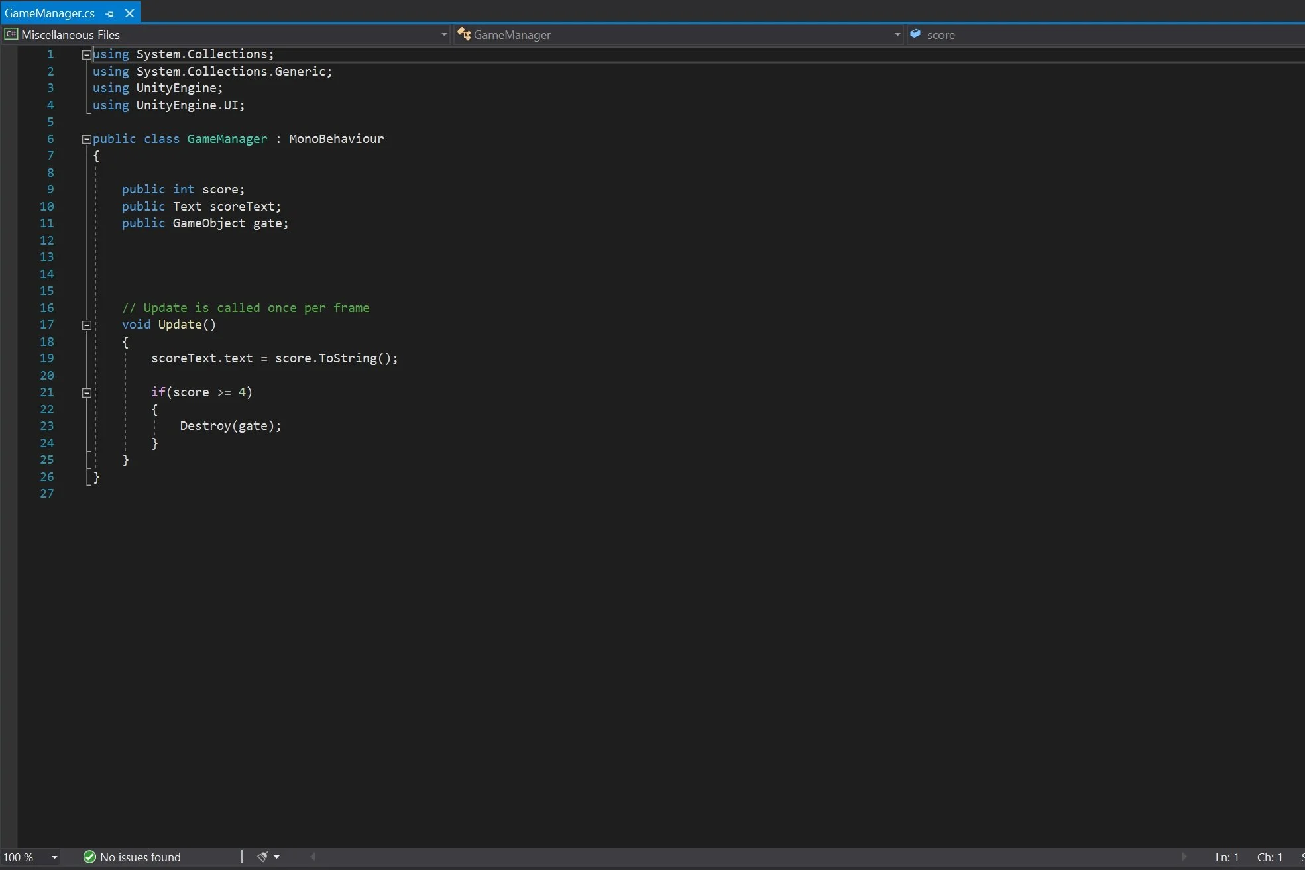Click the C# file icon beside Miscellaneous Files
1305x870 pixels.
(x=11, y=34)
